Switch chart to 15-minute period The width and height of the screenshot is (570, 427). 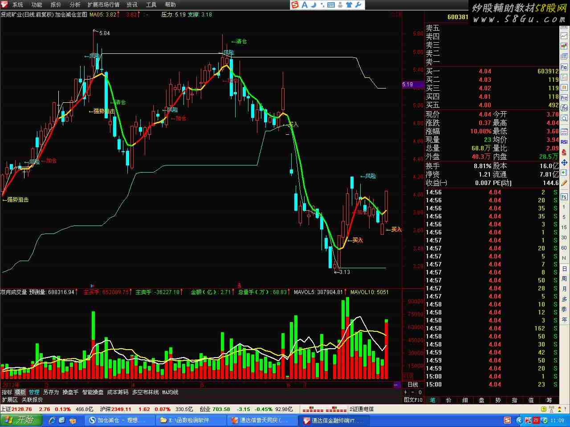click(564, 227)
